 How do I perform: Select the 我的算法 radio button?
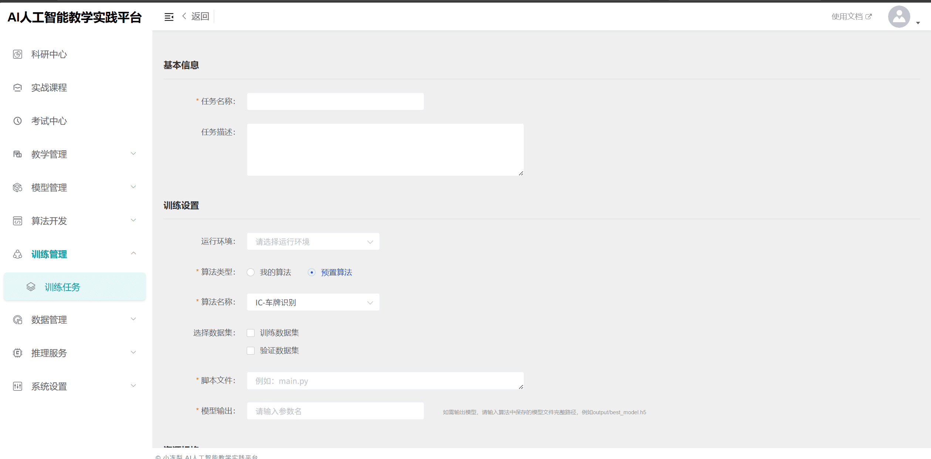251,272
